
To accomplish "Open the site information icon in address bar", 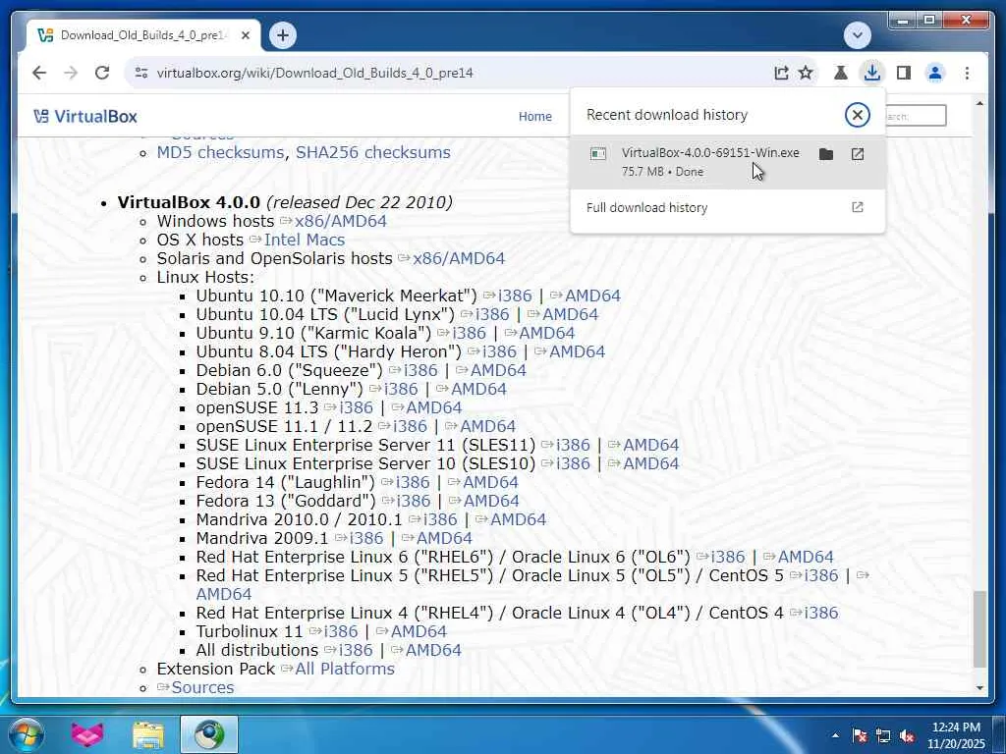I will point(141,73).
